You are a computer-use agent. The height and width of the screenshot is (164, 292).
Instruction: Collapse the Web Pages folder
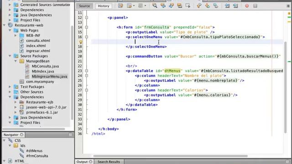[10, 31]
